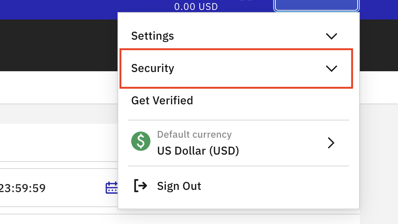The width and height of the screenshot is (398, 224).
Task: Expand the Security section chevron
Action: pyautogui.click(x=331, y=68)
